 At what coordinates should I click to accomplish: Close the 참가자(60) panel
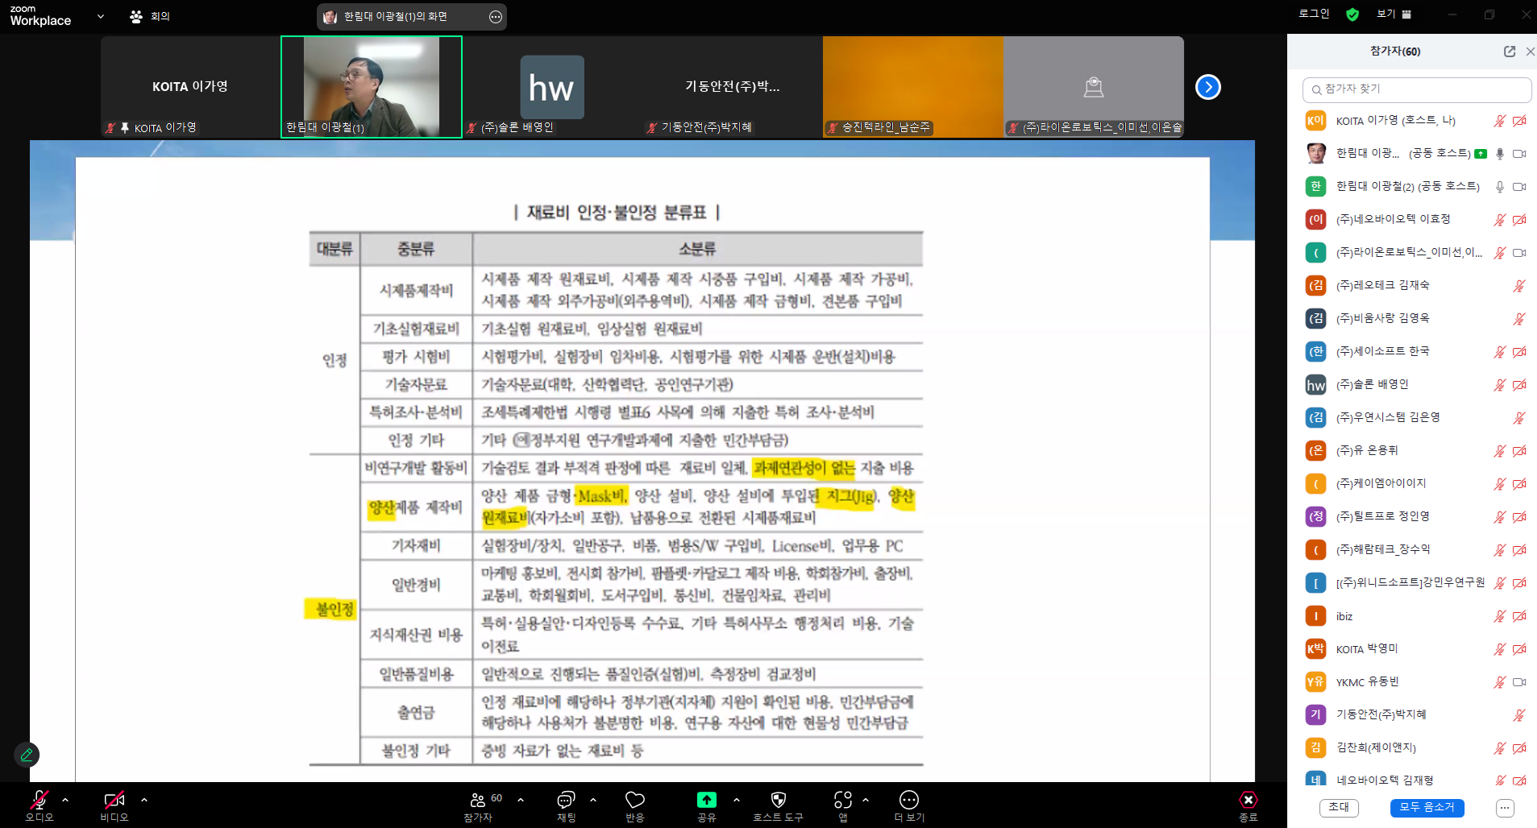pyautogui.click(x=1530, y=52)
